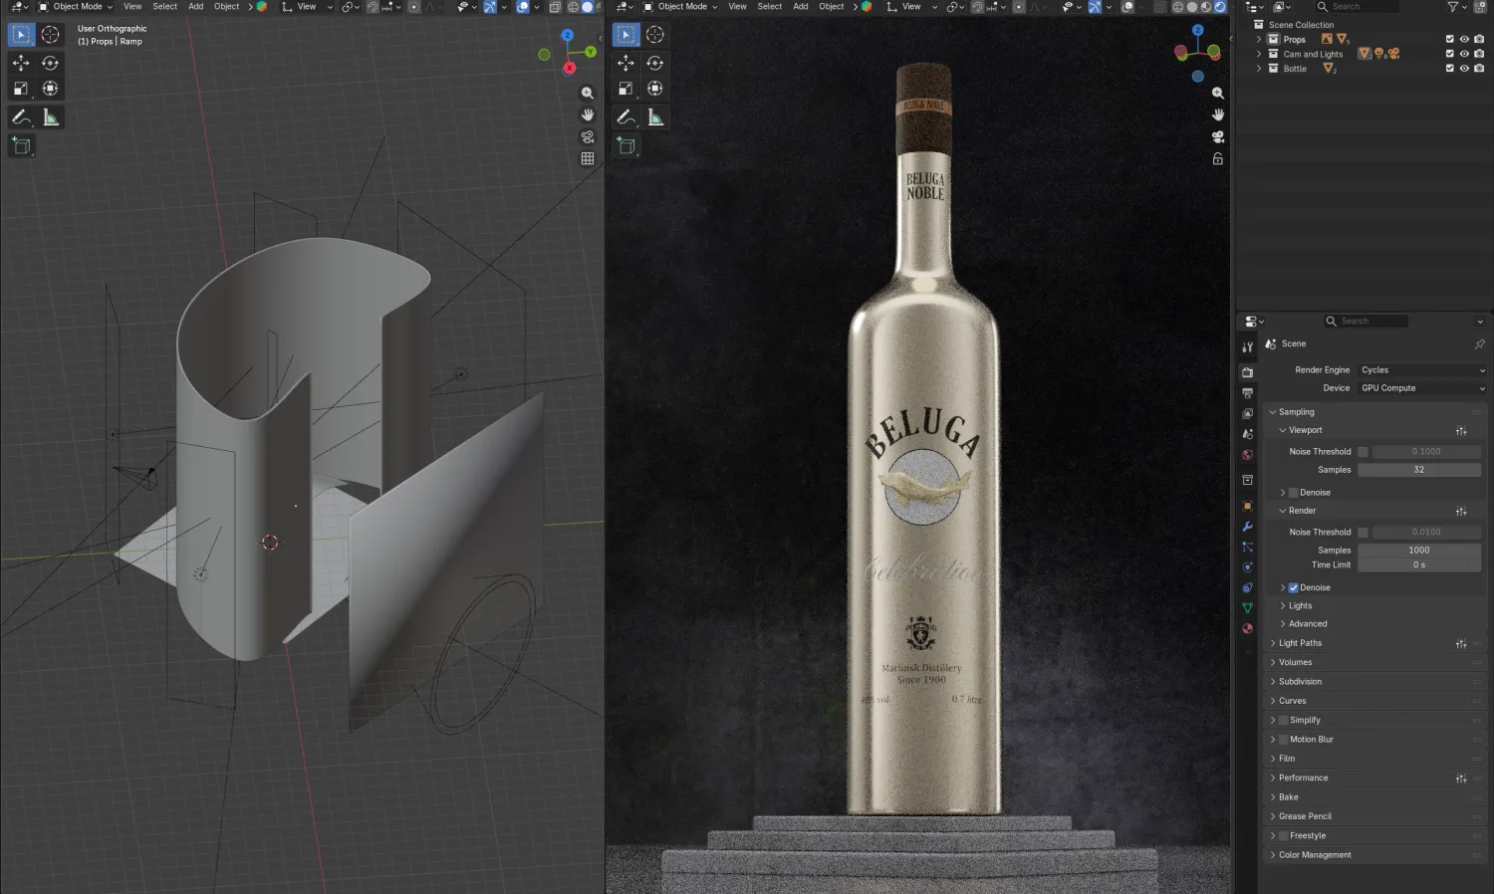Screen dimensions: 1494x894
Task: Open Object menu in right viewport header
Action: point(832,7)
